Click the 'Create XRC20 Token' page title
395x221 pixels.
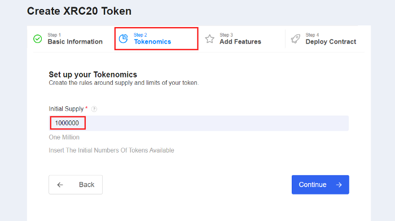[x=79, y=11]
